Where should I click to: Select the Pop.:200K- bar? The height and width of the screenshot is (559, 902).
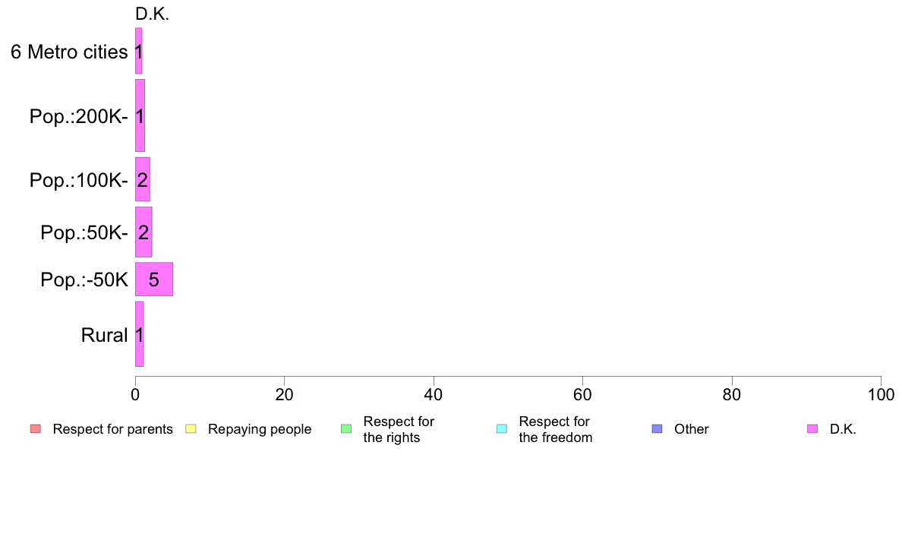tap(140, 115)
